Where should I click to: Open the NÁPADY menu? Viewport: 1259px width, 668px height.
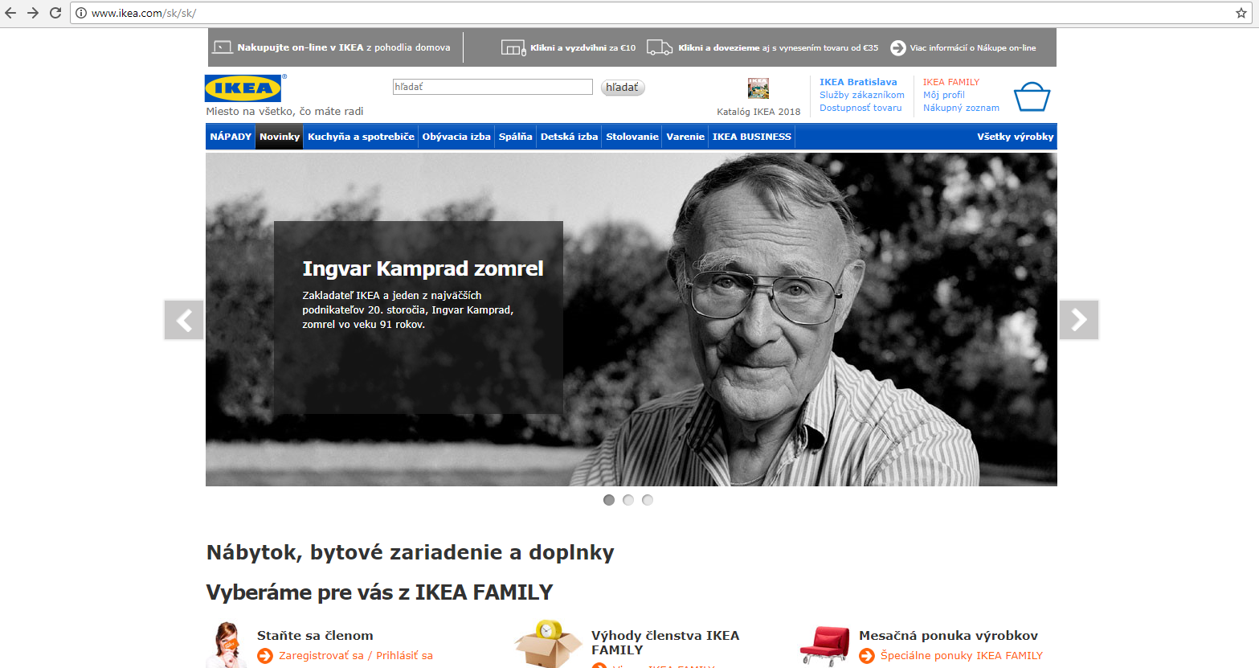click(x=231, y=137)
